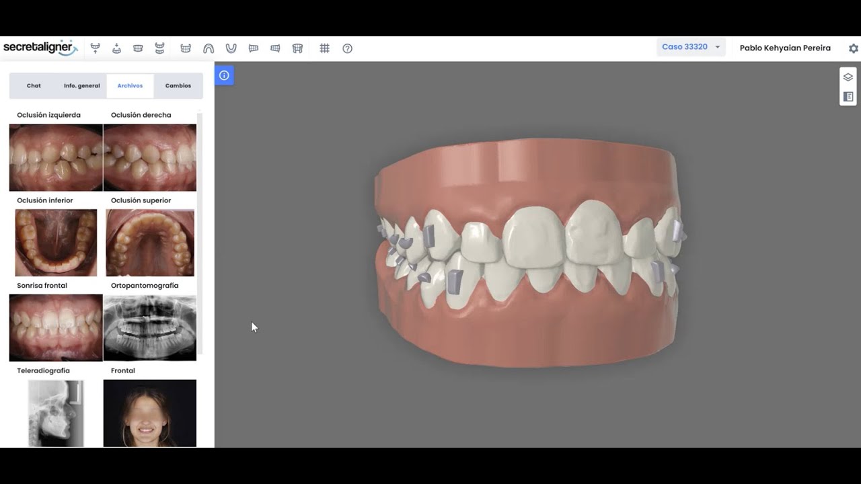
Task: Toggle the grid overlay icon
Action: [x=324, y=48]
